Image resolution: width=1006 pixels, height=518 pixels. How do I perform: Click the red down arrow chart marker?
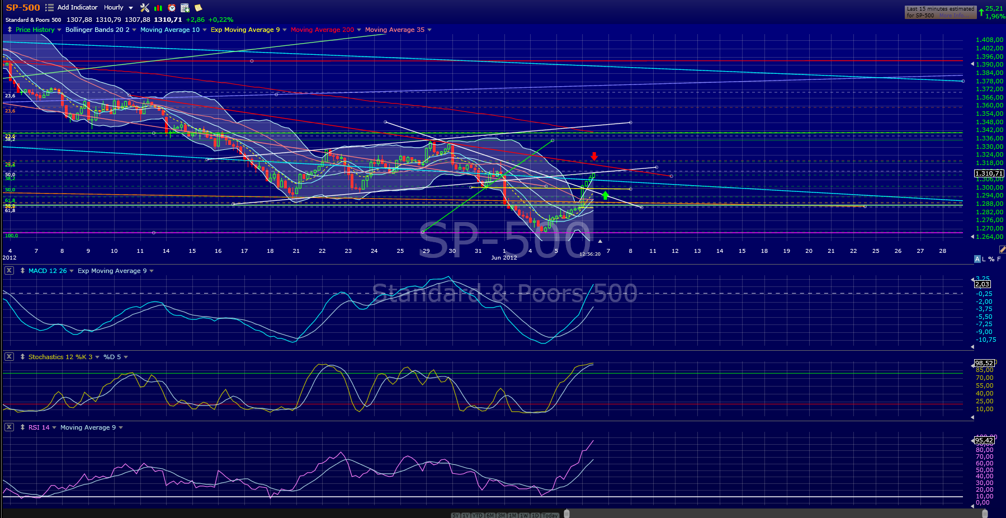594,157
